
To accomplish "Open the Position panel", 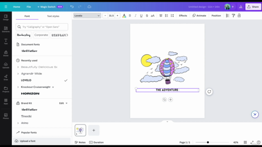I will pyautogui.click(x=216, y=16).
